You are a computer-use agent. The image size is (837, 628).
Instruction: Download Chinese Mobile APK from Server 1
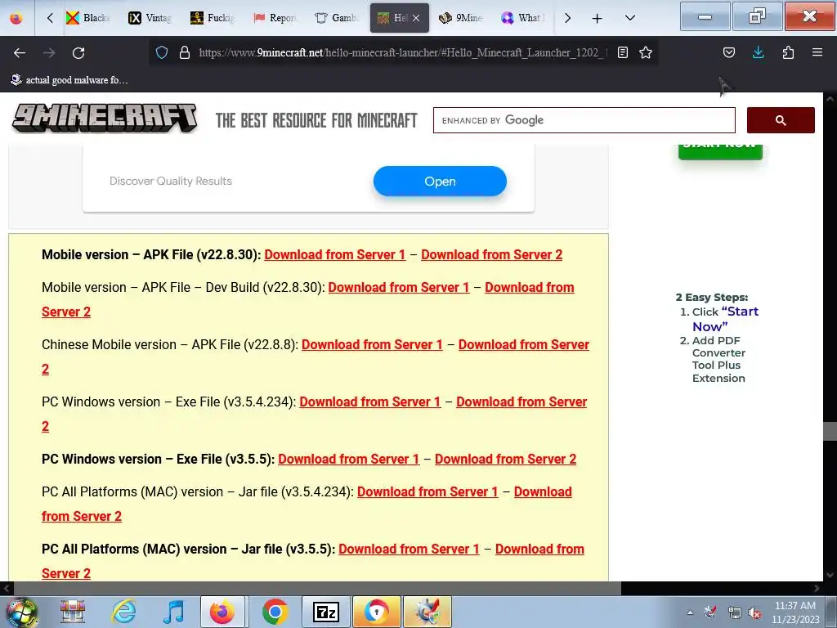coord(372,344)
